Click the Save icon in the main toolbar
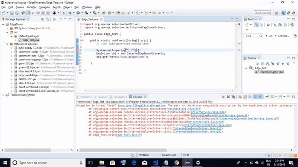The width and height of the screenshot is (298, 167). click(x=12, y=13)
